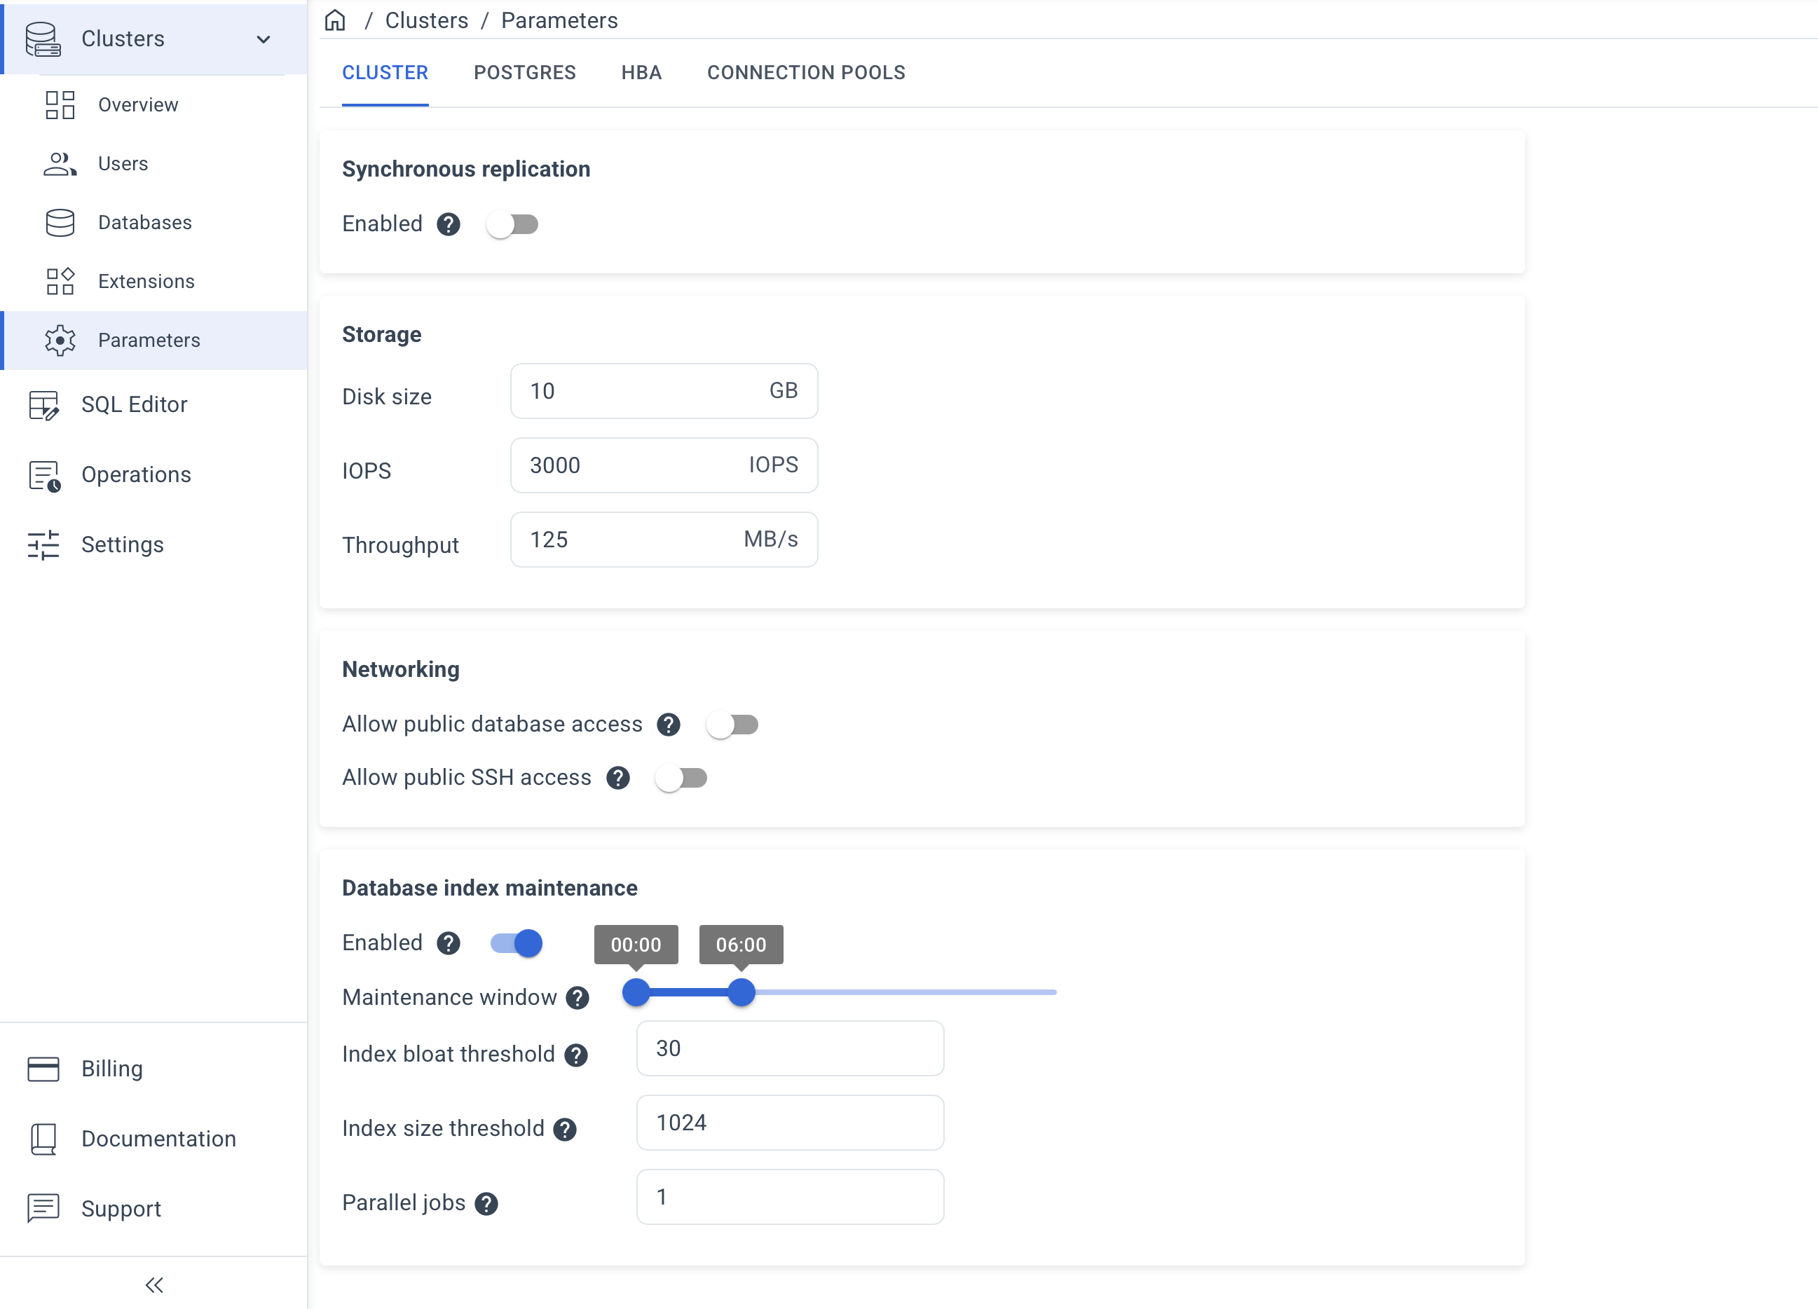Show help for Index bloat threshold
Image resolution: width=1818 pixels, height=1309 pixels.
pos(575,1056)
